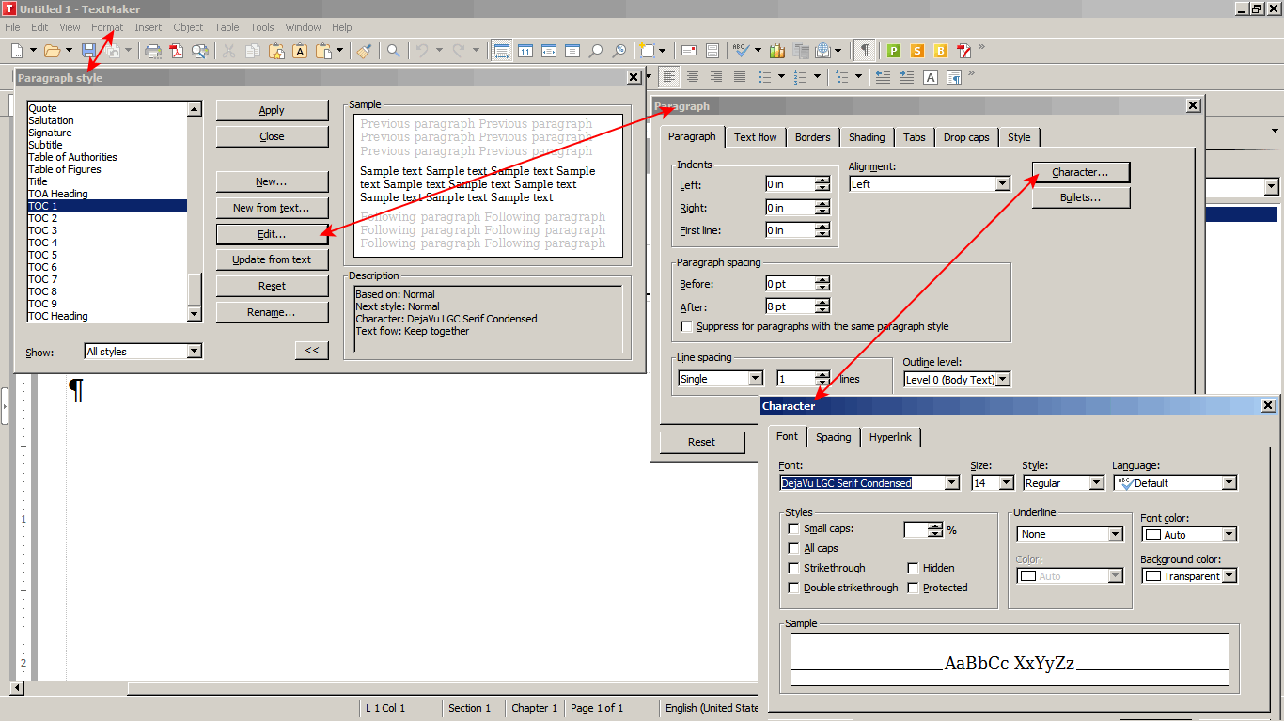Click the format painter brush icon
Viewport: 1284px width, 722px height.
[x=364, y=51]
